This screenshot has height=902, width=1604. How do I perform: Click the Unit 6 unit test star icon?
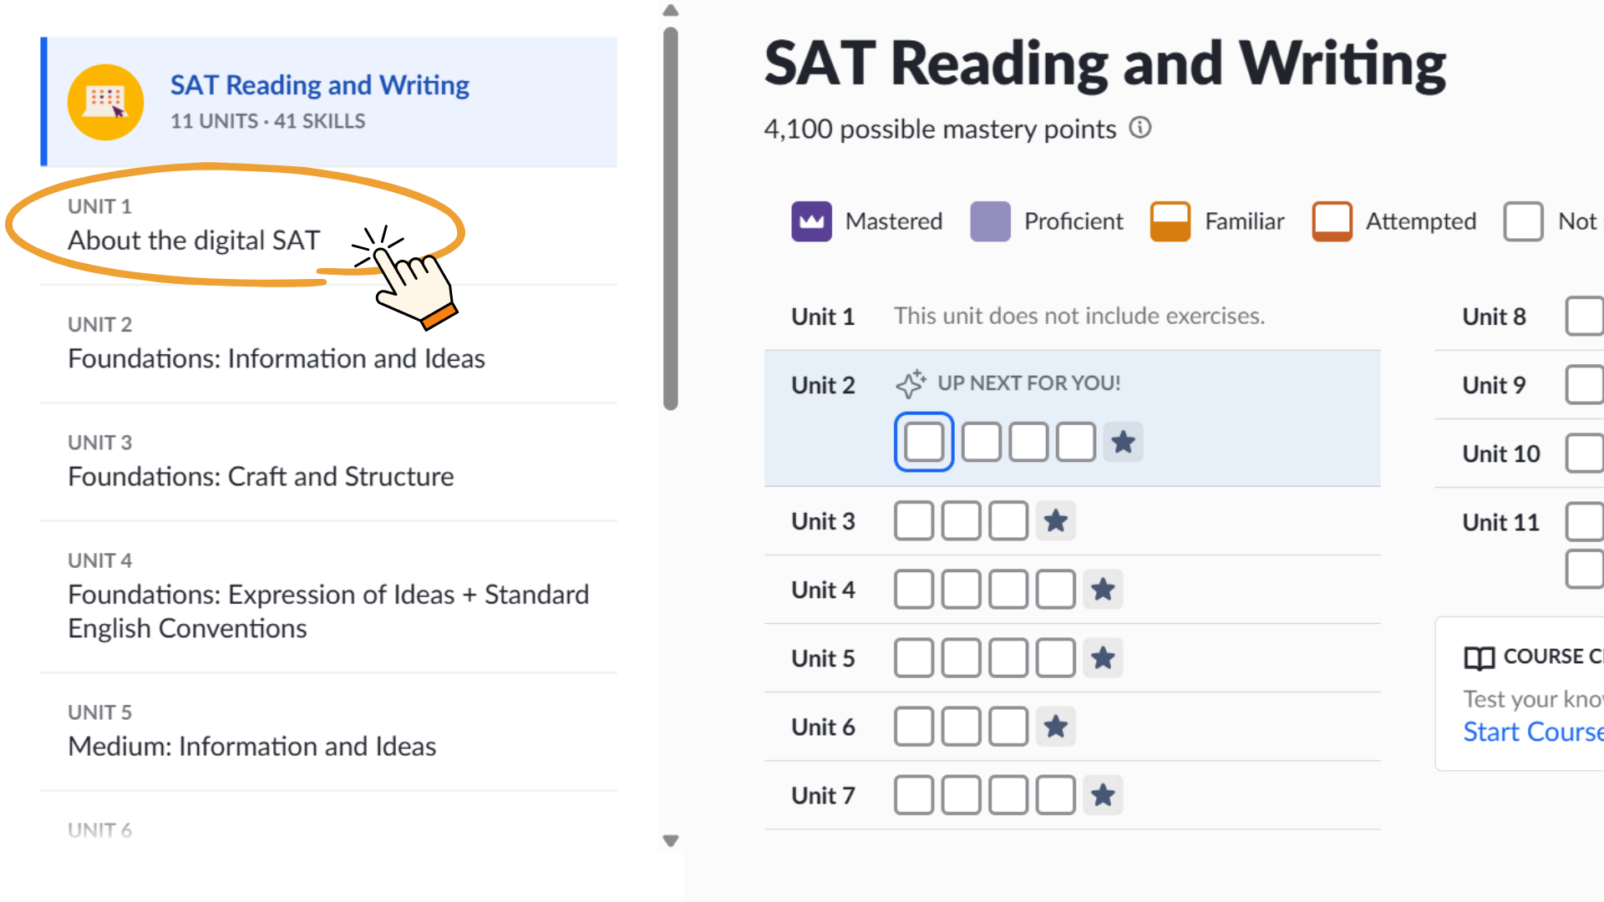(1055, 727)
